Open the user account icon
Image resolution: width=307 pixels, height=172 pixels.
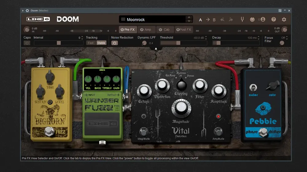pyautogui.click(x=263, y=19)
